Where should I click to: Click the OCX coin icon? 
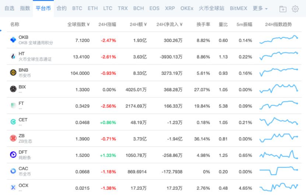(13, 188)
